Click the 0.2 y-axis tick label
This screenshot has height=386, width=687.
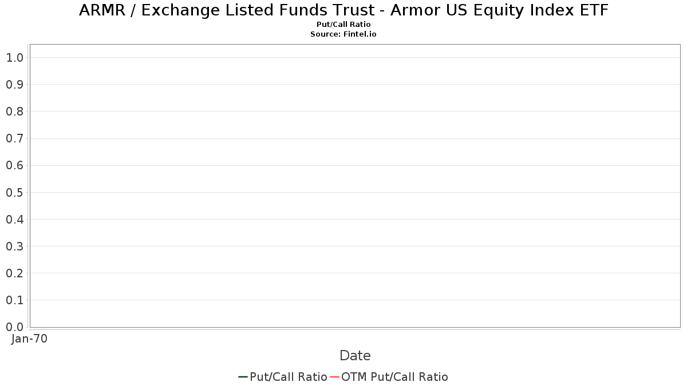pos(15,273)
